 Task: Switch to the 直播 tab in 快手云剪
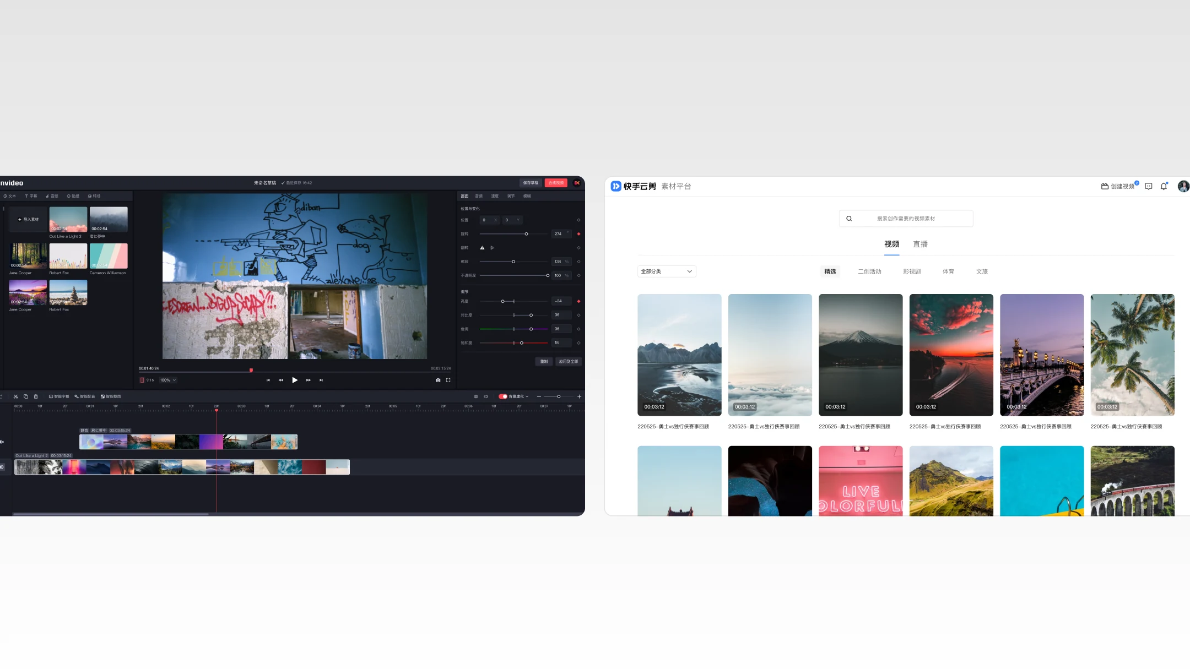[920, 244]
